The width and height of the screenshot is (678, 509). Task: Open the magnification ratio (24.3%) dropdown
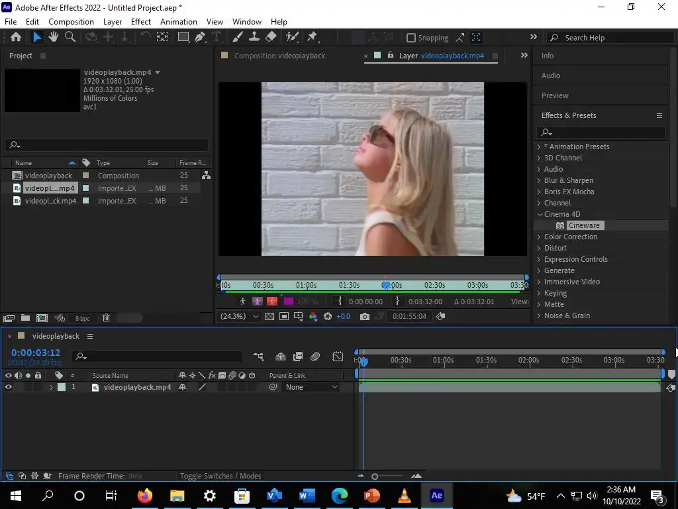239,316
